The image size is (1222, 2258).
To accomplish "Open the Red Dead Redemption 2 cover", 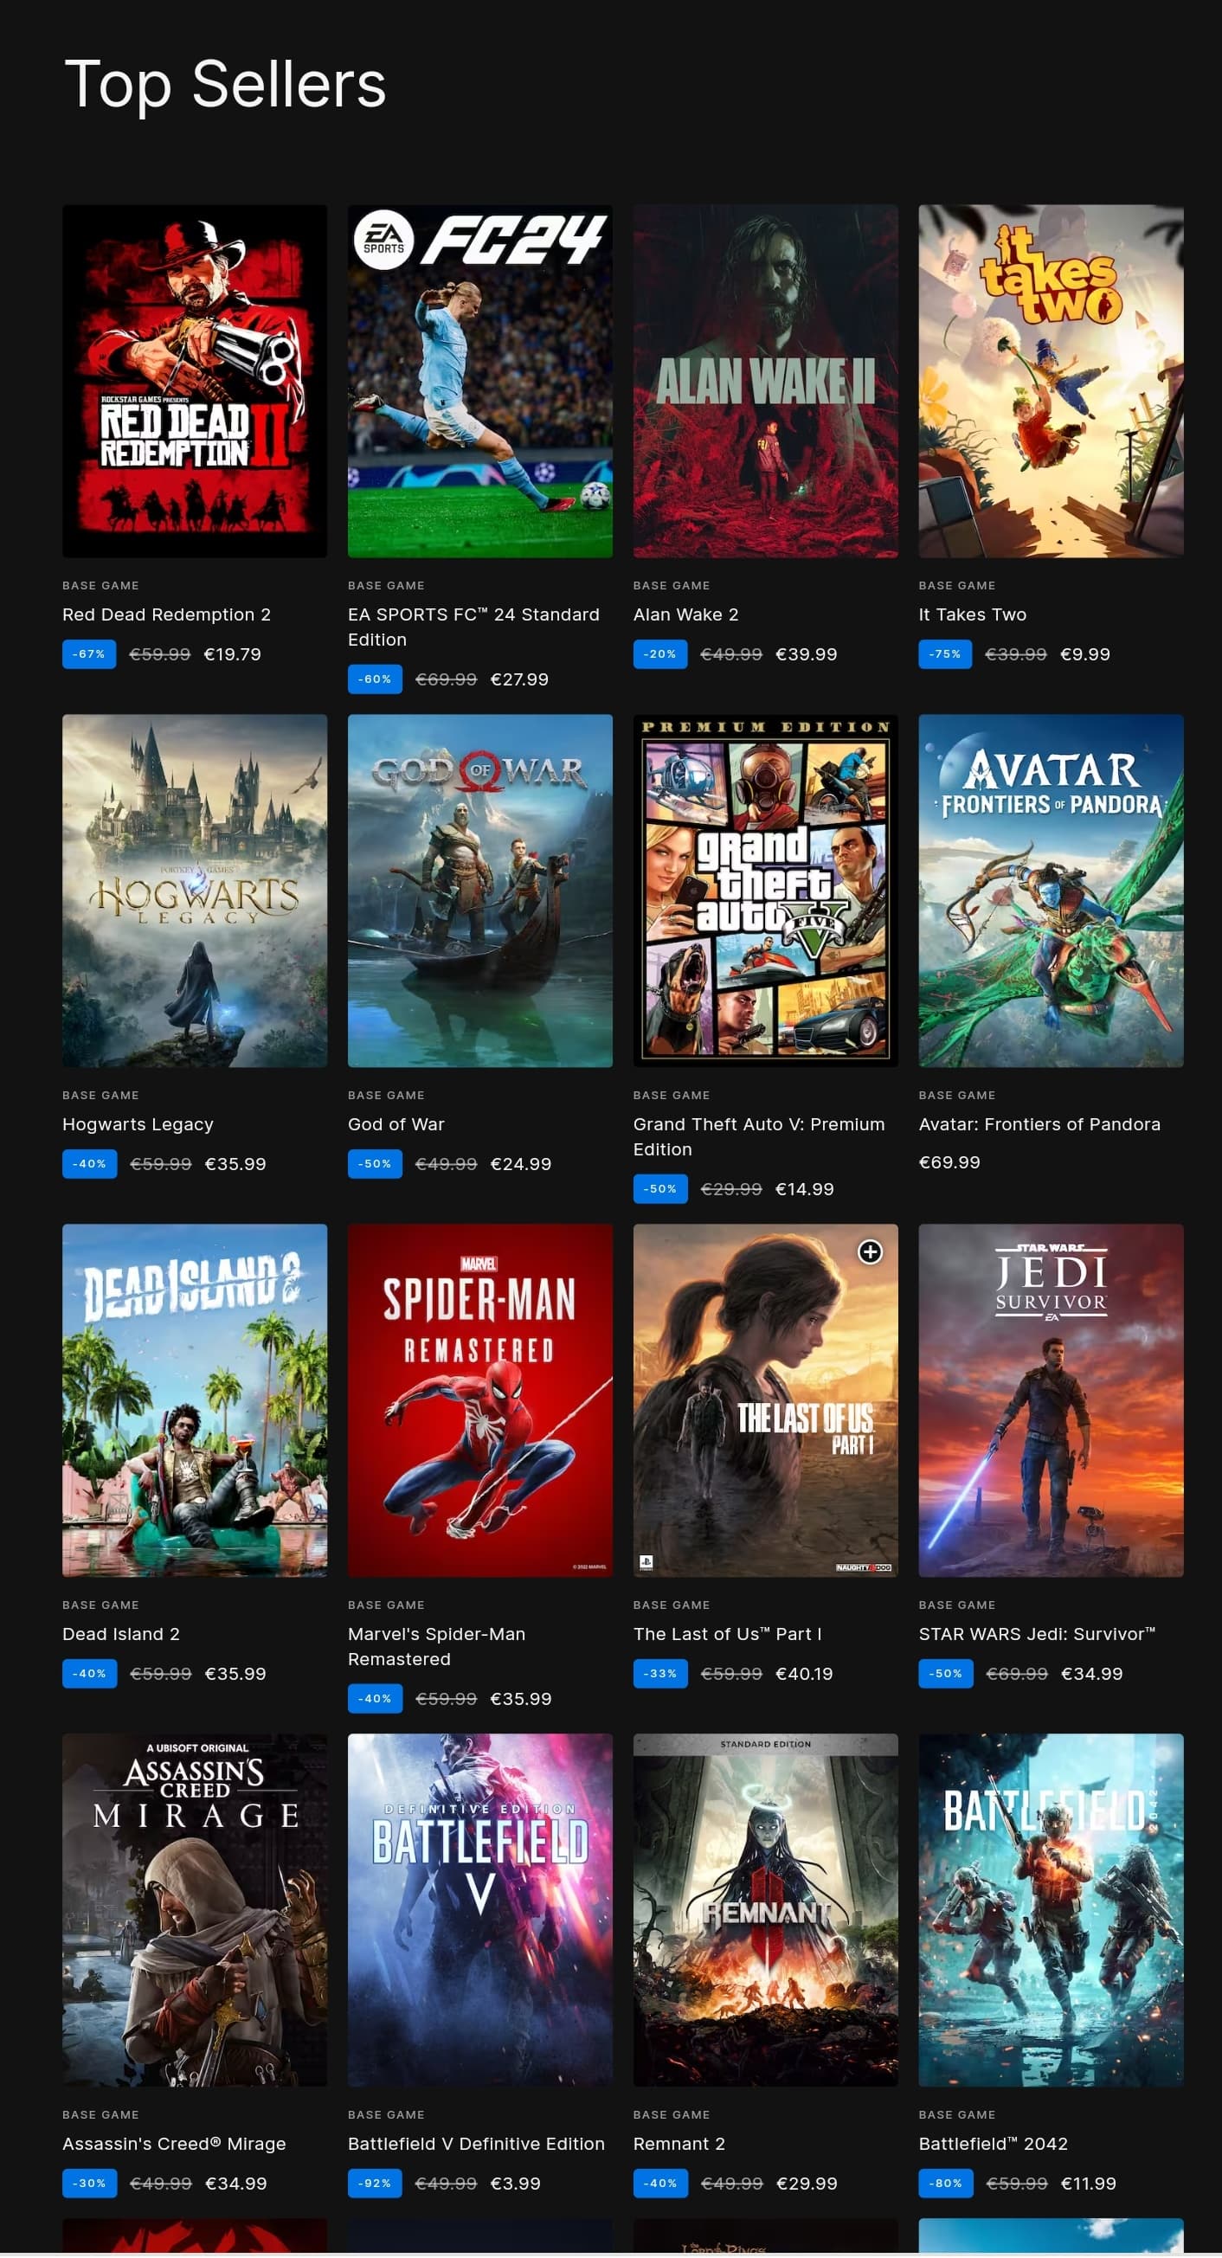I will [195, 382].
